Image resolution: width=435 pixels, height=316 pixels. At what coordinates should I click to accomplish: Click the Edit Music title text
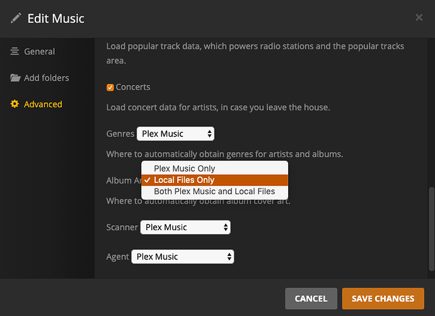56,18
